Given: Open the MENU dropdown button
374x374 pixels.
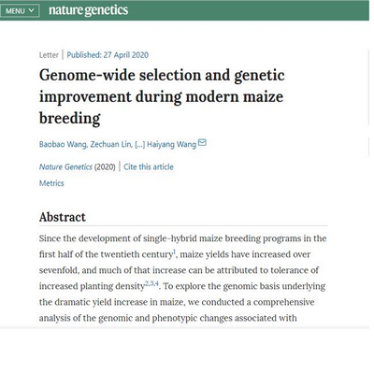Looking at the screenshot, I should click(20, 10).
